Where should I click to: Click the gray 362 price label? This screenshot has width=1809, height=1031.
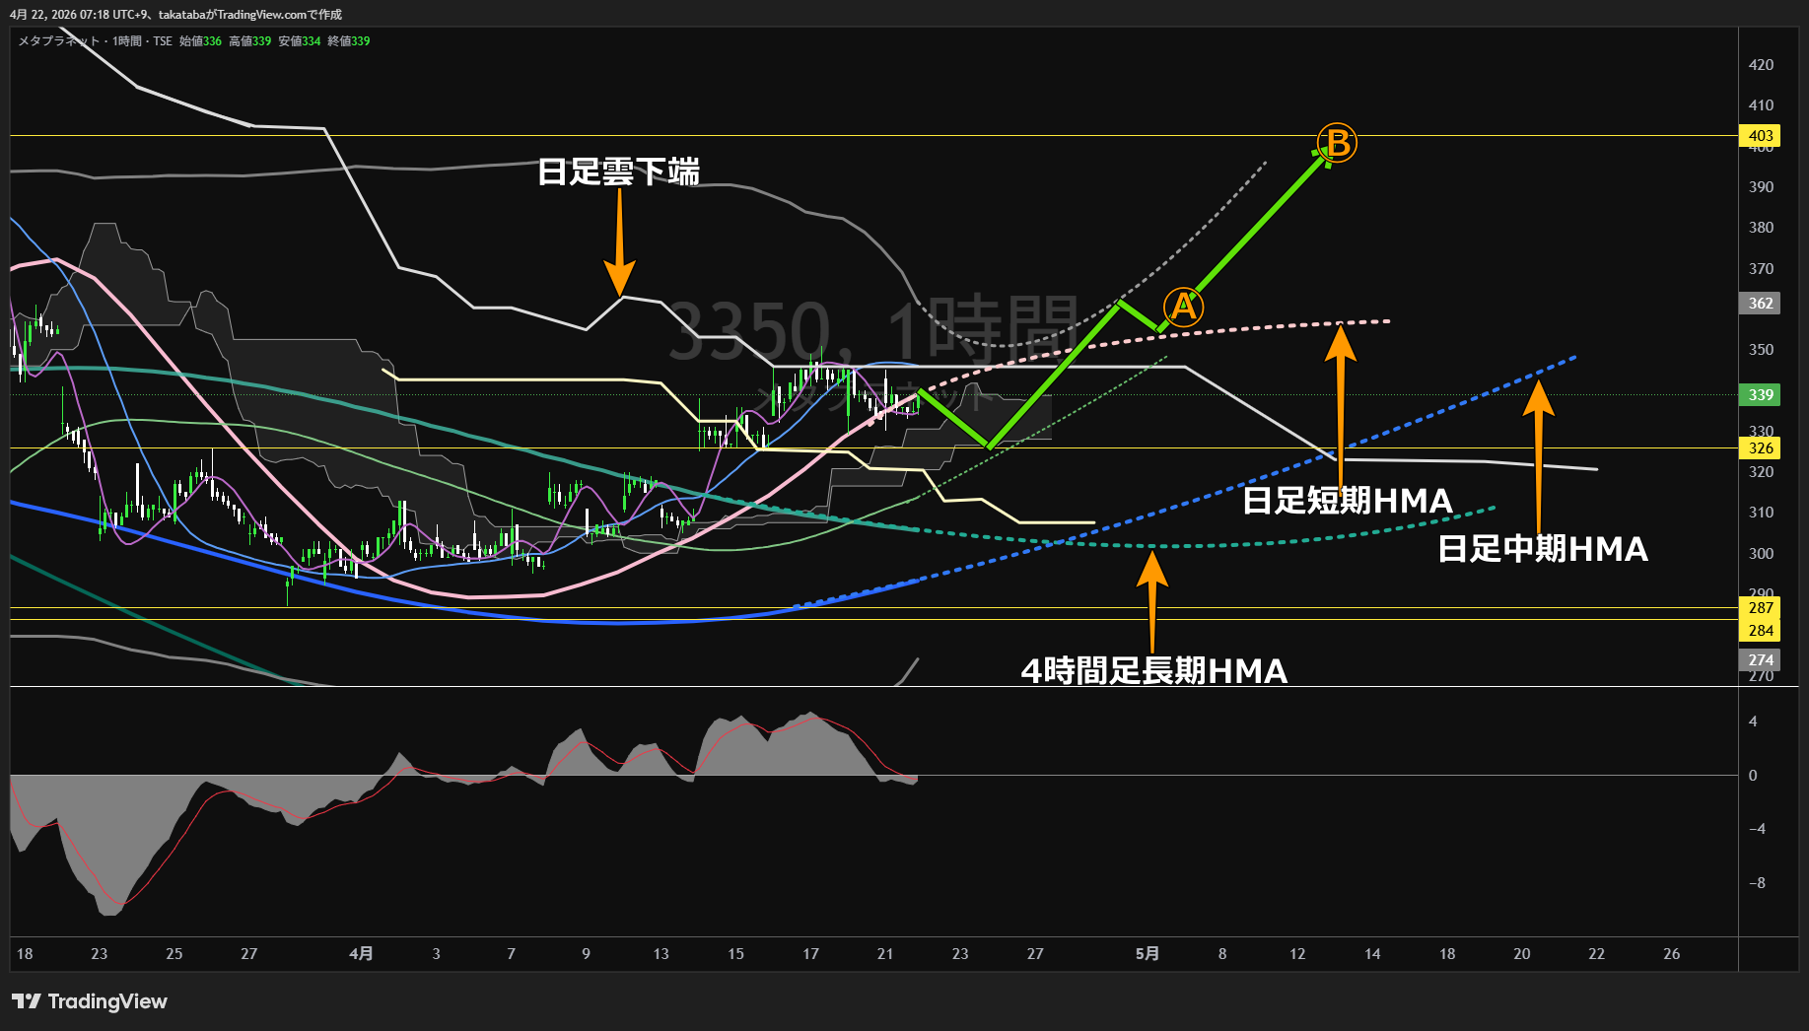click(1761, 304)
